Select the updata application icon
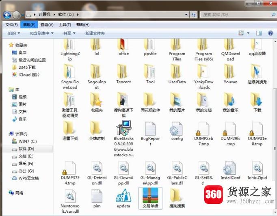The height and width of the screenshot is (216, 277). [x=123, y=196]
